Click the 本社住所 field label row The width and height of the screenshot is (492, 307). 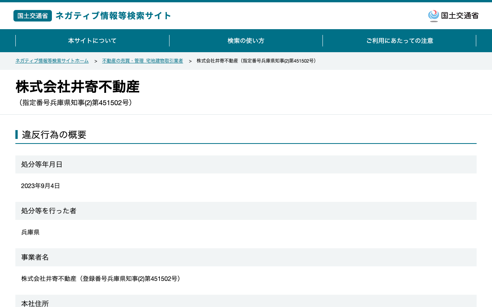pos(246,301)
